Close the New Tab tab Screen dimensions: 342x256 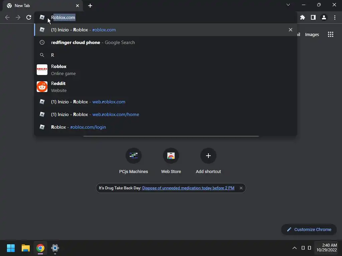pyautogui.click(x=77, y=6)
